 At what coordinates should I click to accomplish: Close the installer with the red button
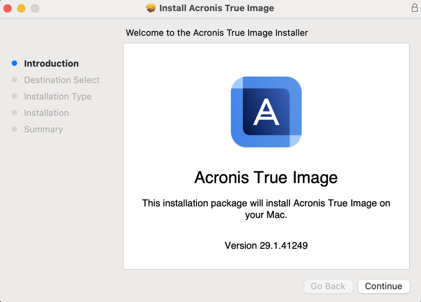coord(8,8)
